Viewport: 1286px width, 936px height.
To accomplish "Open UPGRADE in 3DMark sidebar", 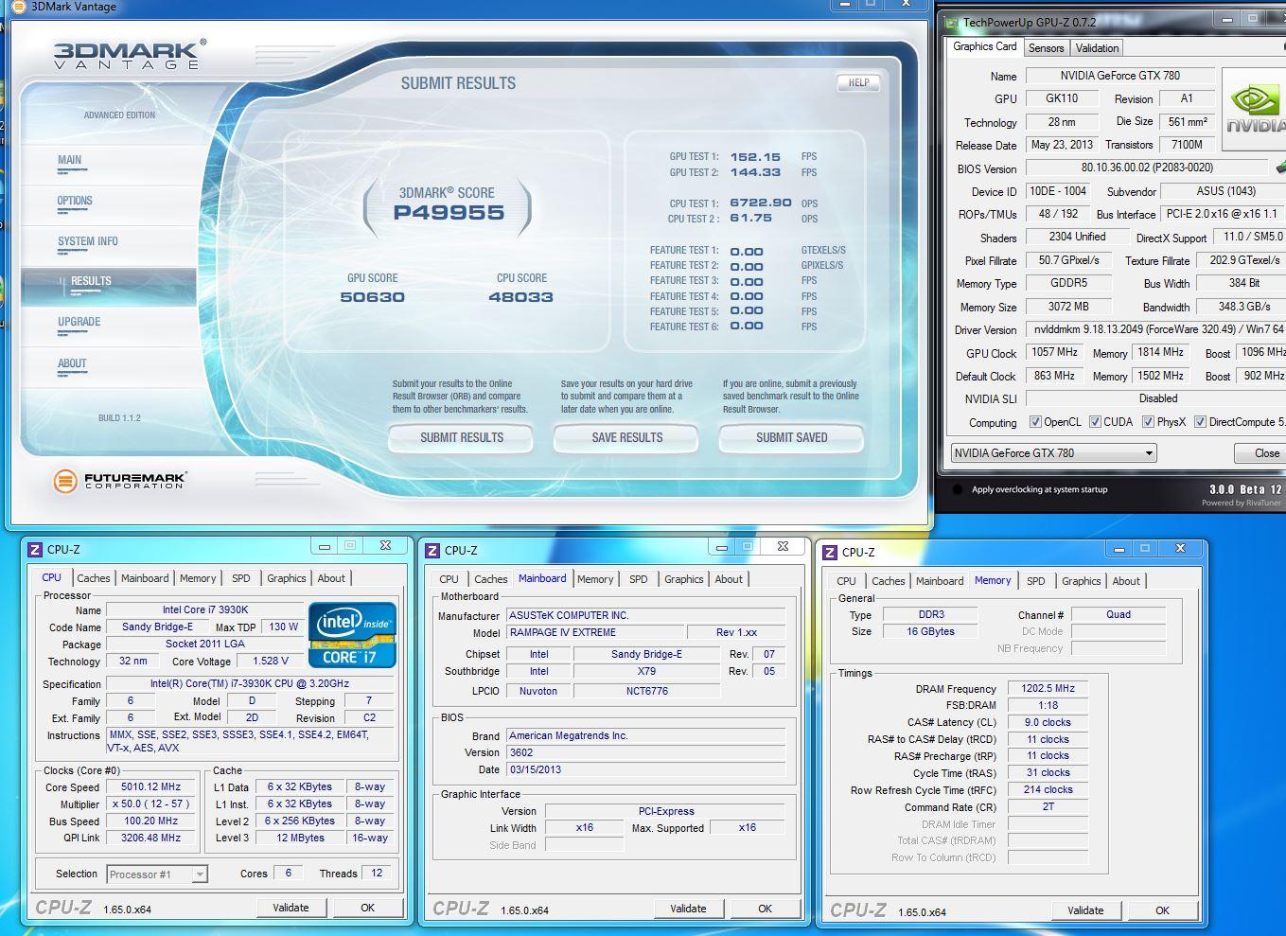I will point(79,322).
